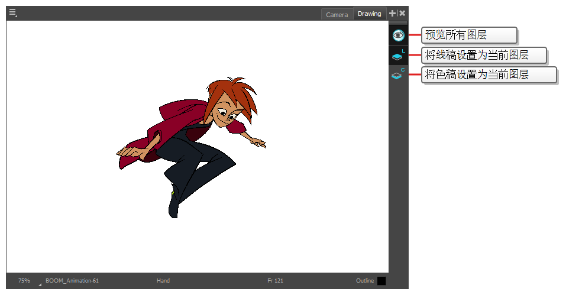
Task: Close the Drawing view with X icon
Action: [x=402, y=13]
